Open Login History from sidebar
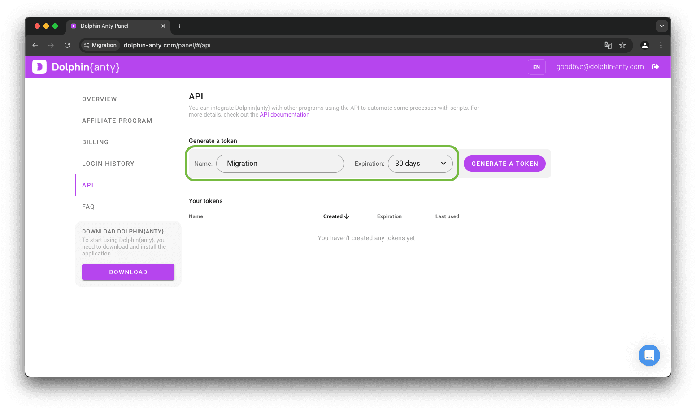The height and width of the screenshot is (410, 696). coord(108,164)
